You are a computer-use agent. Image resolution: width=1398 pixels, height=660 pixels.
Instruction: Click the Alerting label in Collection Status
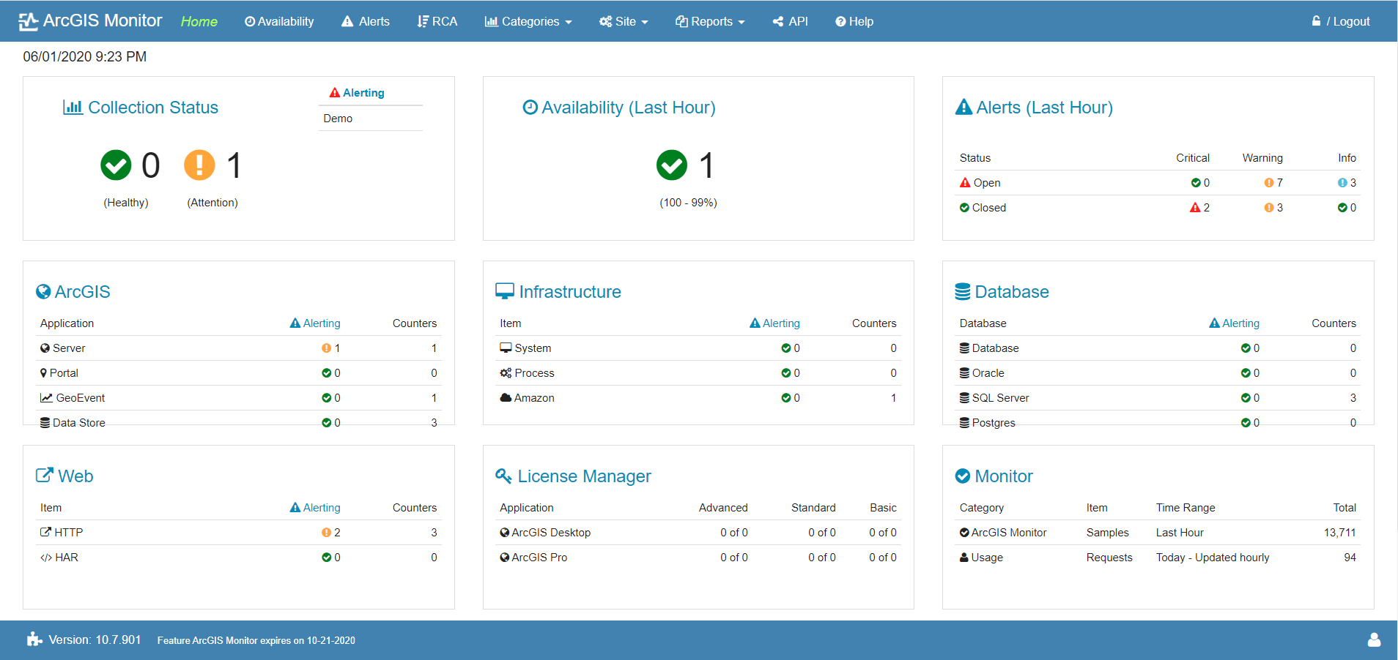click(357, 93)
